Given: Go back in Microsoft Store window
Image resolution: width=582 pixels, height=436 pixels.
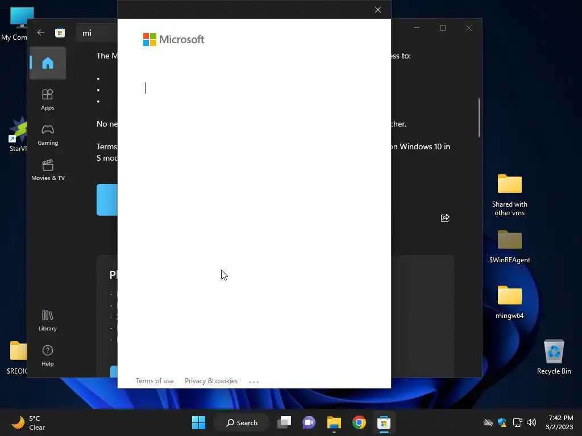Looking at the screenshot, I should [x=41, y=32].
